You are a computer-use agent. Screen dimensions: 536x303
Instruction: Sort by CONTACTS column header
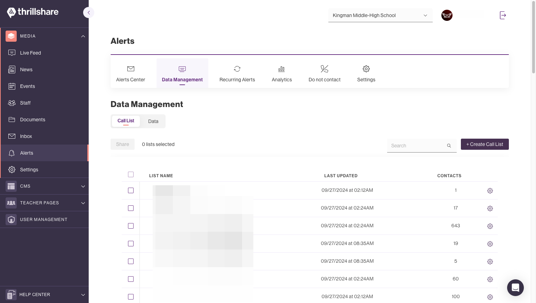449,176
